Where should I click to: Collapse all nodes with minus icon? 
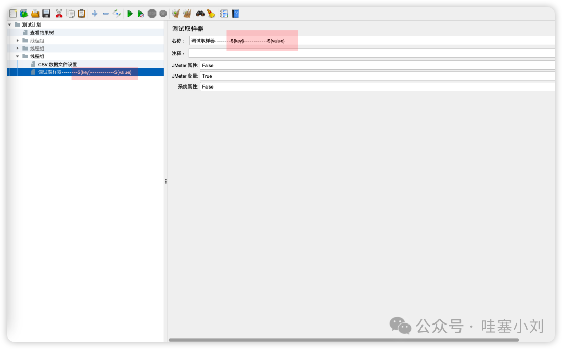pyautogui.click(x=106, y=14)
